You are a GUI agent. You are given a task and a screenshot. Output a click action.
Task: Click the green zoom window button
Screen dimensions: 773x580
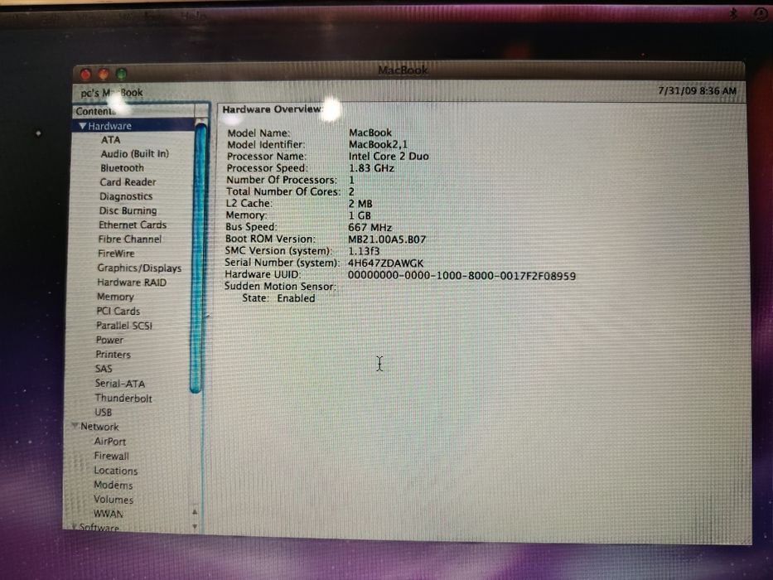[x=121, y=74]
